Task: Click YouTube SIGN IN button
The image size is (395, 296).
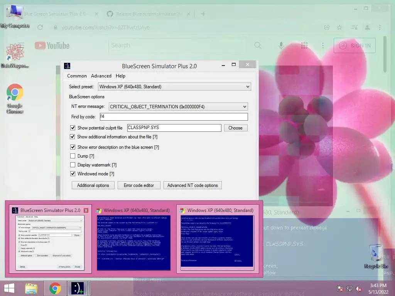Action: click(354, 45)
